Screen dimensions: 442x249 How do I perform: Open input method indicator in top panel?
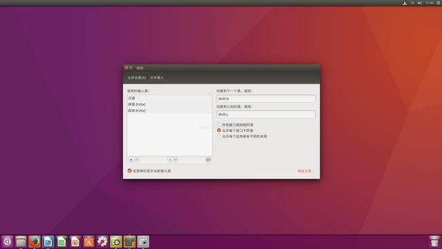tap(405, 3)
